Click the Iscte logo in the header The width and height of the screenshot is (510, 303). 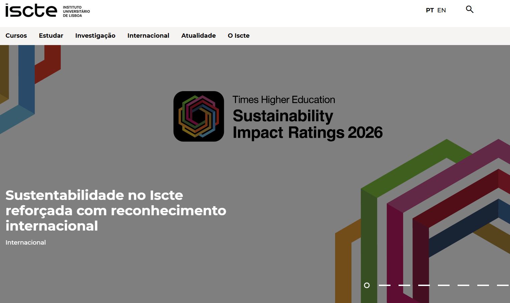tap(48, 11)
